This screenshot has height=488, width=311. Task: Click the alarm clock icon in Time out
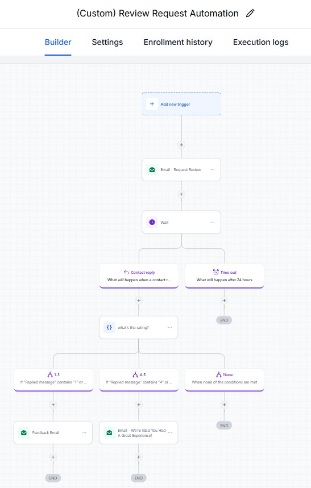click(x=215, y=272)
